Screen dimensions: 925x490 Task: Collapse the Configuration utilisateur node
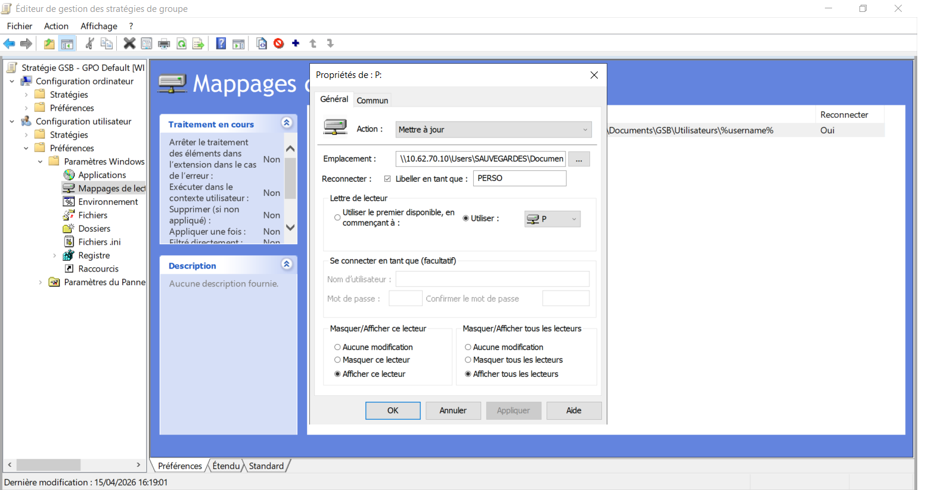12,121
